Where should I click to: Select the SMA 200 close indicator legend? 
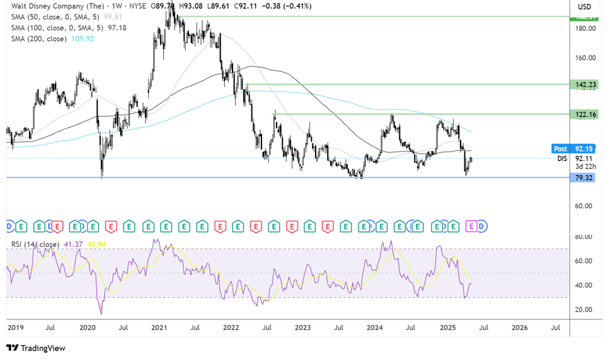pyautogui.click(x=38, y=38)
